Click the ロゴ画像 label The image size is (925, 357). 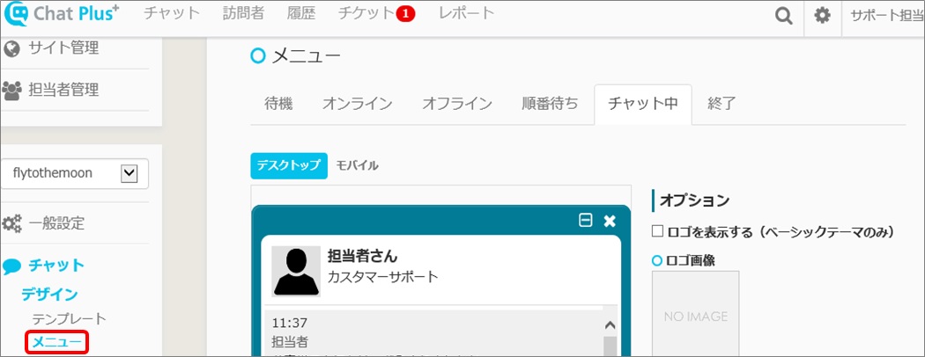[690, 260]
